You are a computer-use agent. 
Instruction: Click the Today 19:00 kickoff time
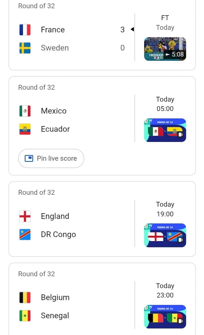pos(165,209)
